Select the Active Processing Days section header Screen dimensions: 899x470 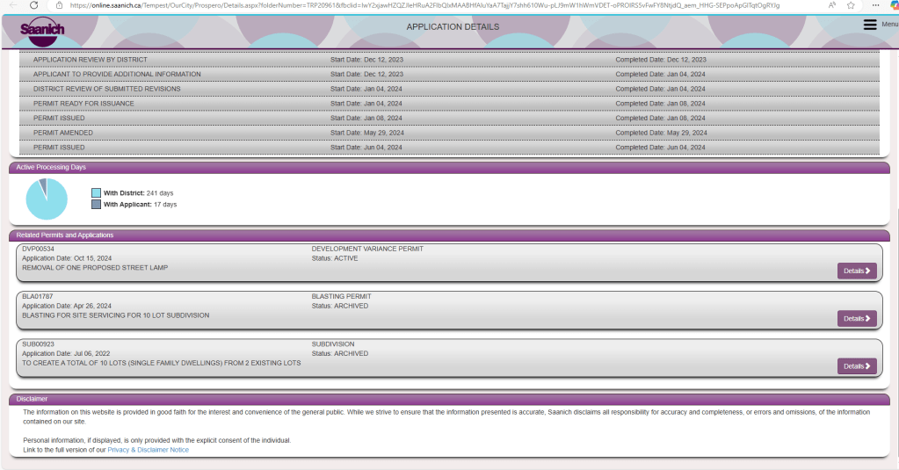pos(51,167)
